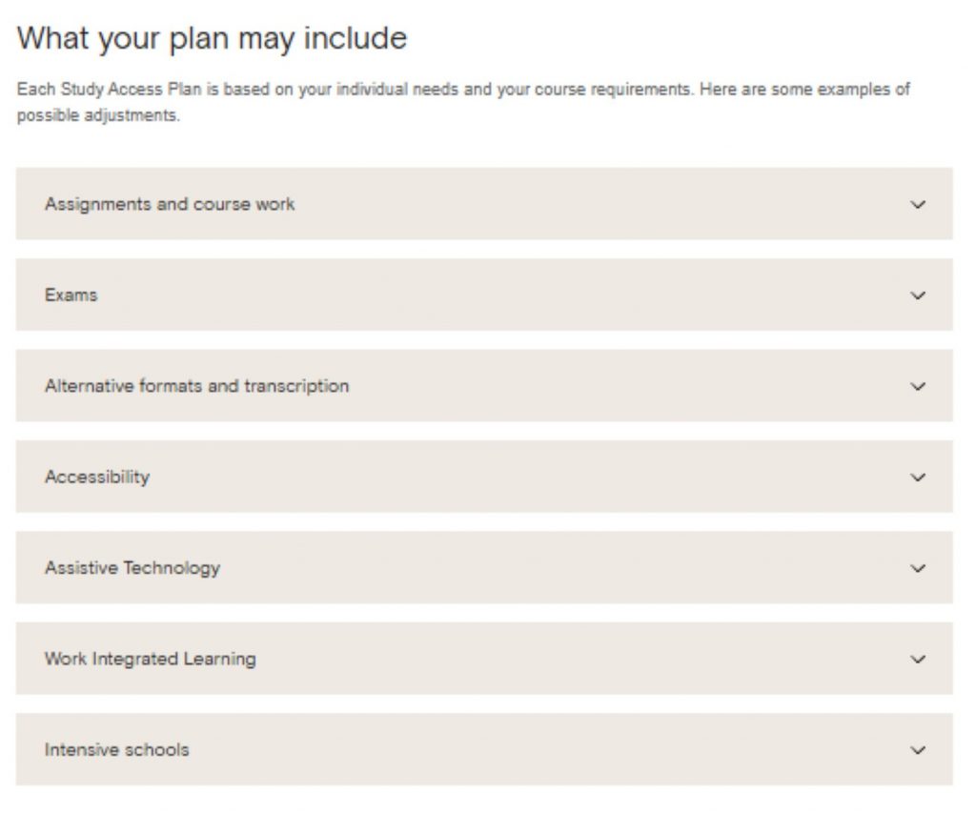This screenshot has width=976, height=814.
Task: Click the Intensive schools chevron icon
Action: pos(918,750)
